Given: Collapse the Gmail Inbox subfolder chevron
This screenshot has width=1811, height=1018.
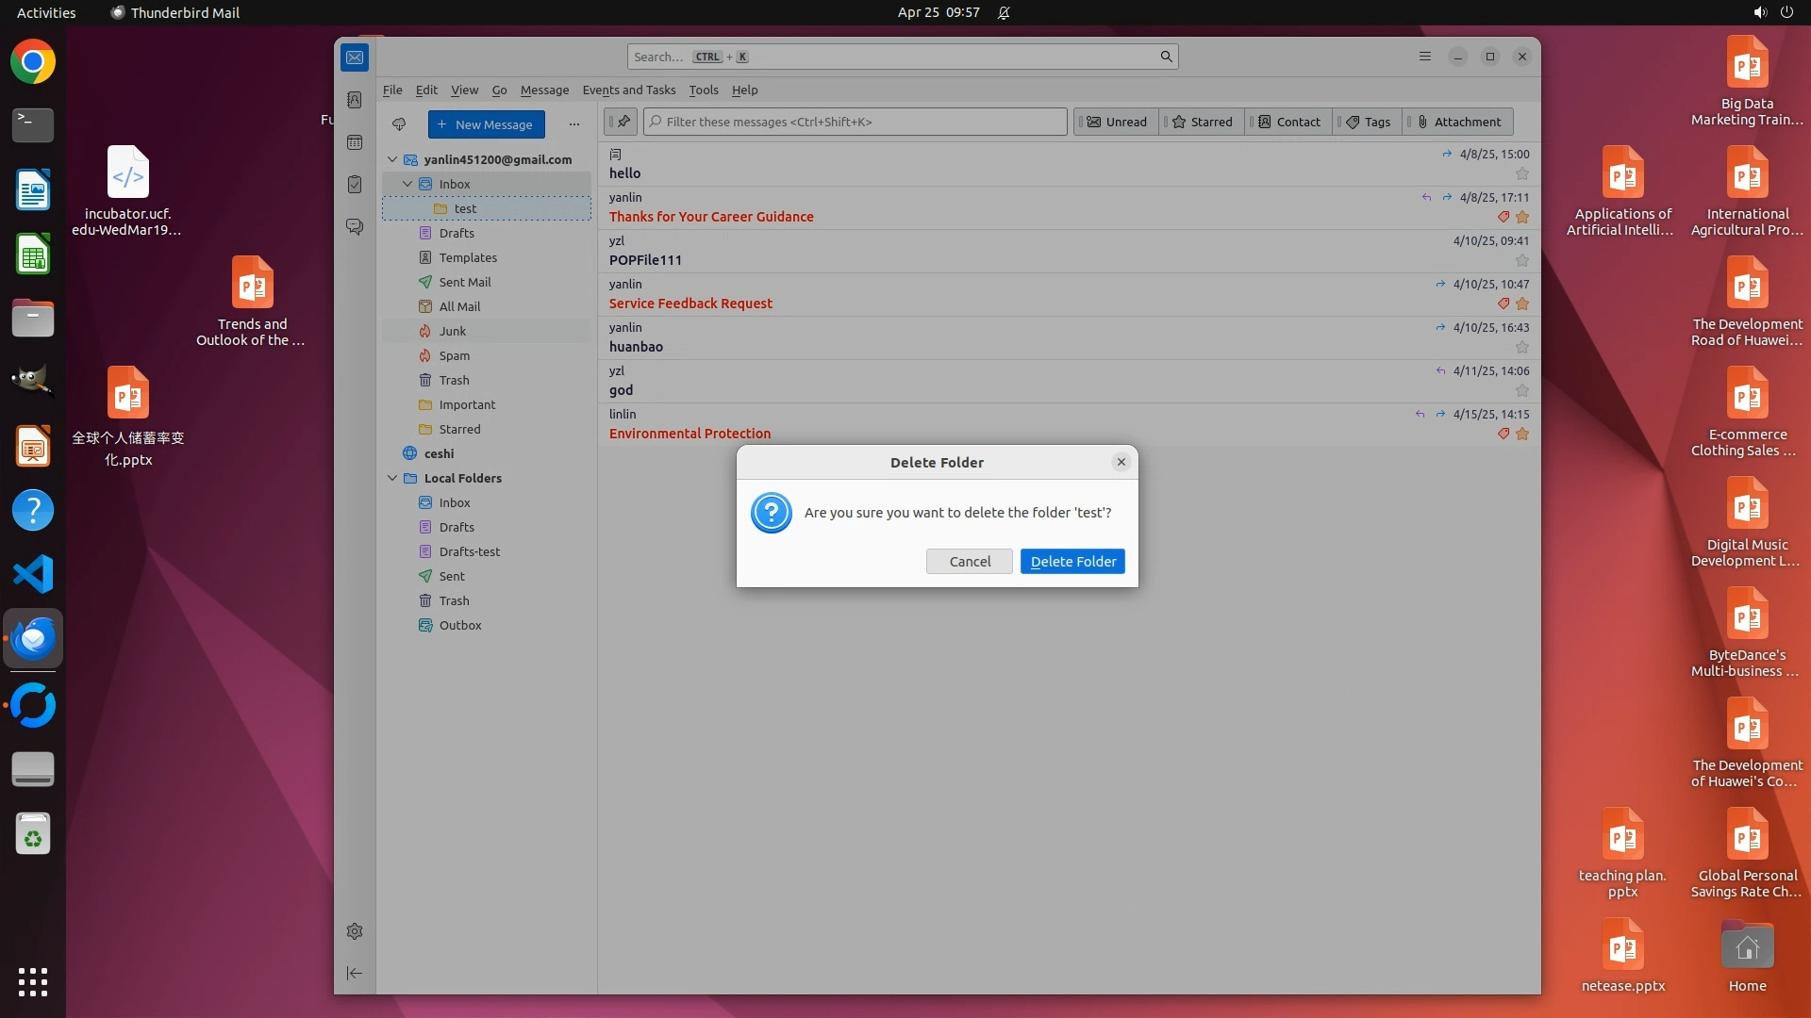Looking at the screenshot, I should tap(407, 184).
